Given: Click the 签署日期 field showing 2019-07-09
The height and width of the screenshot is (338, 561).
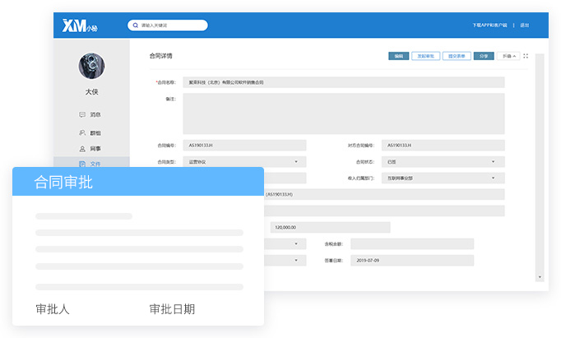Looking at the screenshot, I should click(x=411, y=261).
